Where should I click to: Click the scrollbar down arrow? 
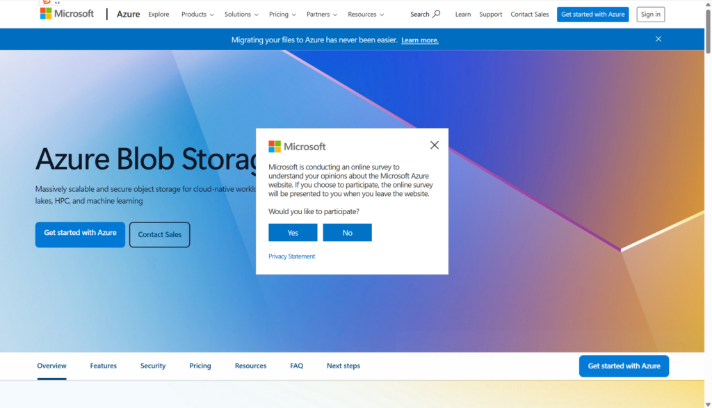708,405
